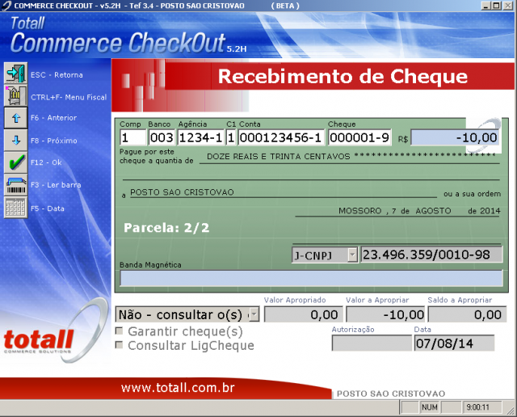Screen dimensions: 517x417
Task: Click the F6 Anterior up arrow icon
Action: (x=15, y=118)
